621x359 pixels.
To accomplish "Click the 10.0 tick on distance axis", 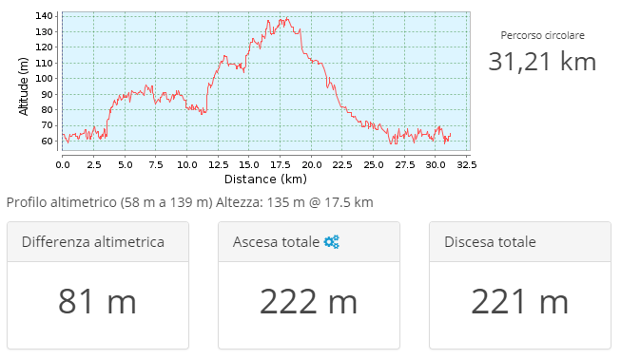I will pos(187,164).
